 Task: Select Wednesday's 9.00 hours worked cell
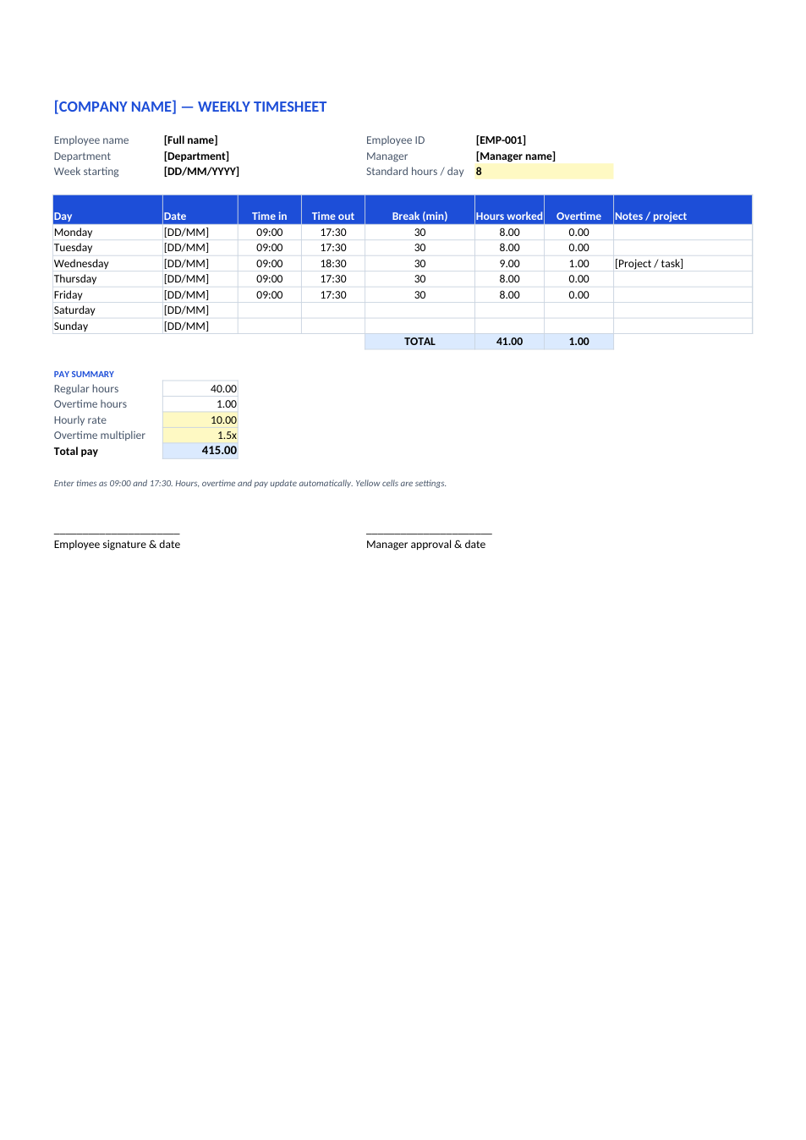pyautogui.click(x=509, y=264)
